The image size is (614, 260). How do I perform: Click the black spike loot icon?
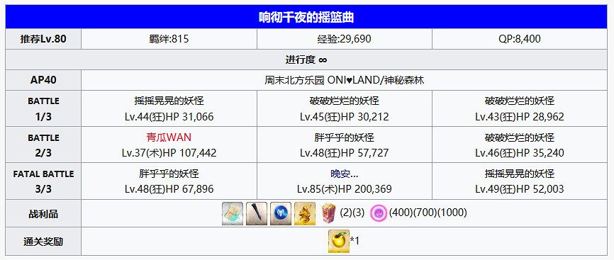click(x=257, y=214)
